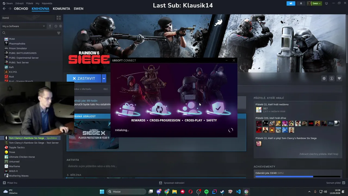Open File Explorer from taskbar

point(175,192)
